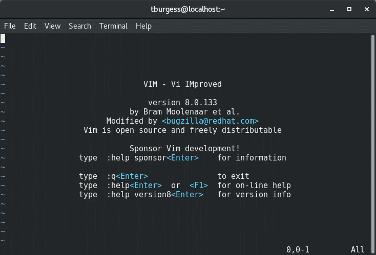Screen dimensions: 376x255
Task: Open the Terminal menu
Action: point(113,26)
